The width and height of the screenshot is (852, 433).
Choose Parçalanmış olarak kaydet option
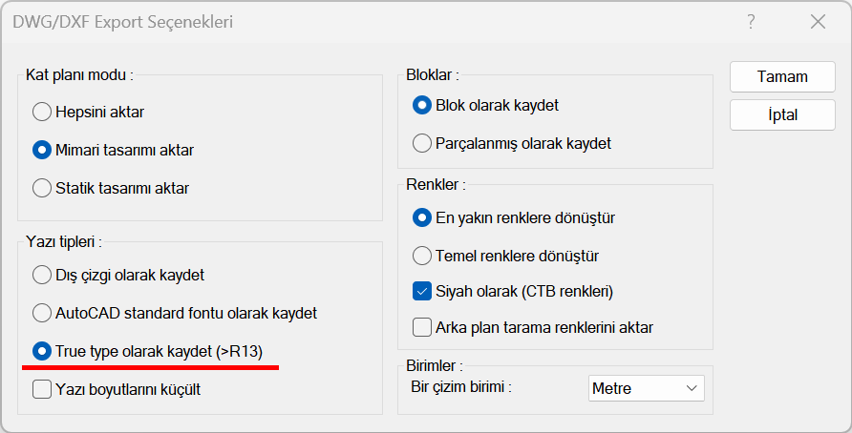pyautogui.click(x=422, y=143)
